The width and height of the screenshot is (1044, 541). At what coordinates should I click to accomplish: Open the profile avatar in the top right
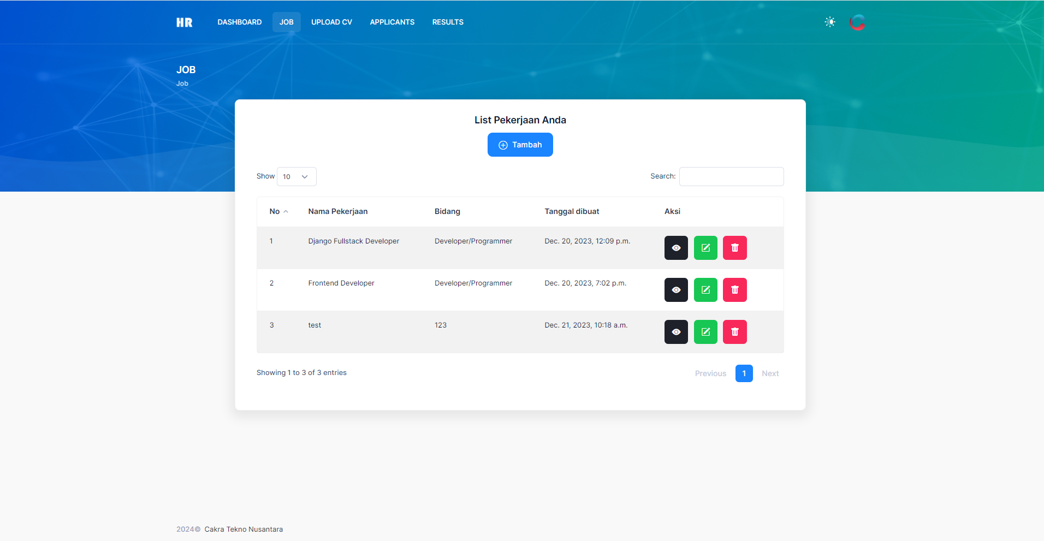856,22
